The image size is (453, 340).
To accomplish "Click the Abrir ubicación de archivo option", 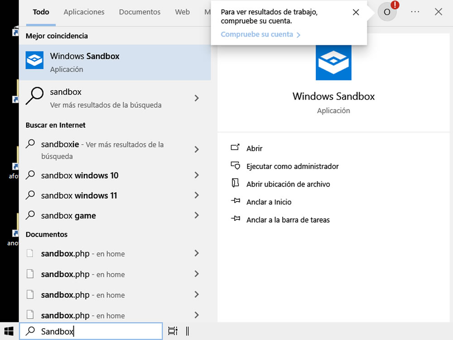I will (288, 184).
